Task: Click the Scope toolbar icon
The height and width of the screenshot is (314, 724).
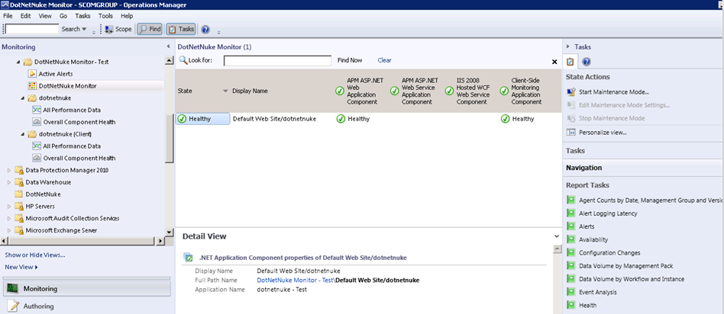Action: click(x=109, y=29)
